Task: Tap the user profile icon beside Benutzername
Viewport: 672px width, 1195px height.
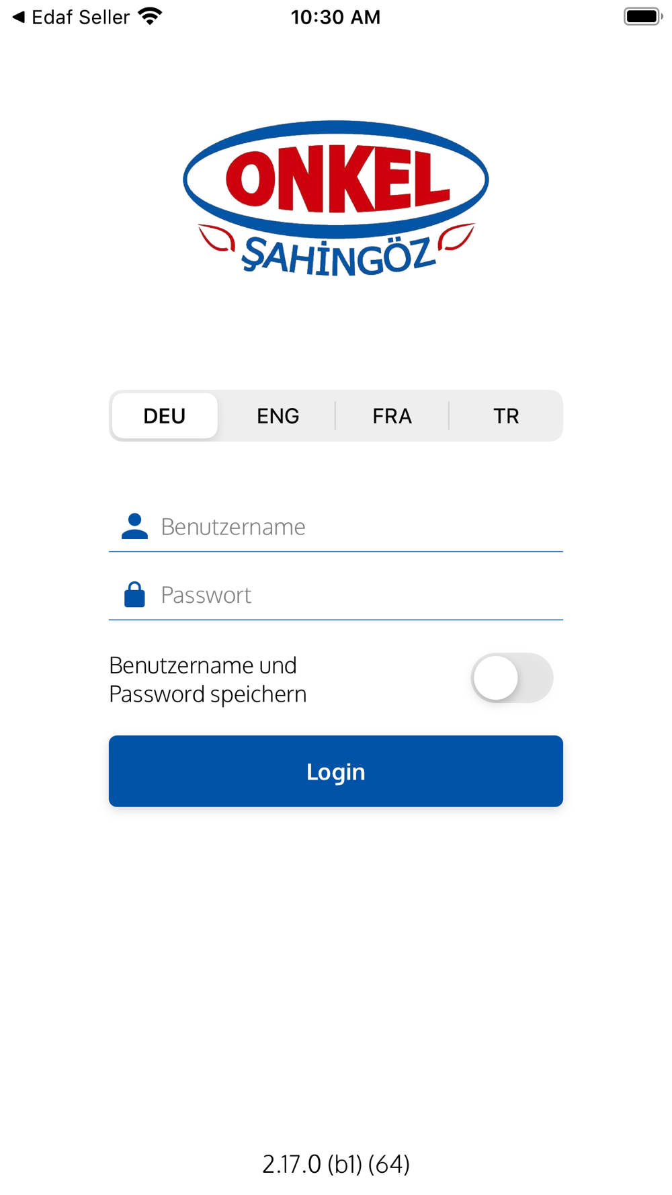Action: pos(134,526)
